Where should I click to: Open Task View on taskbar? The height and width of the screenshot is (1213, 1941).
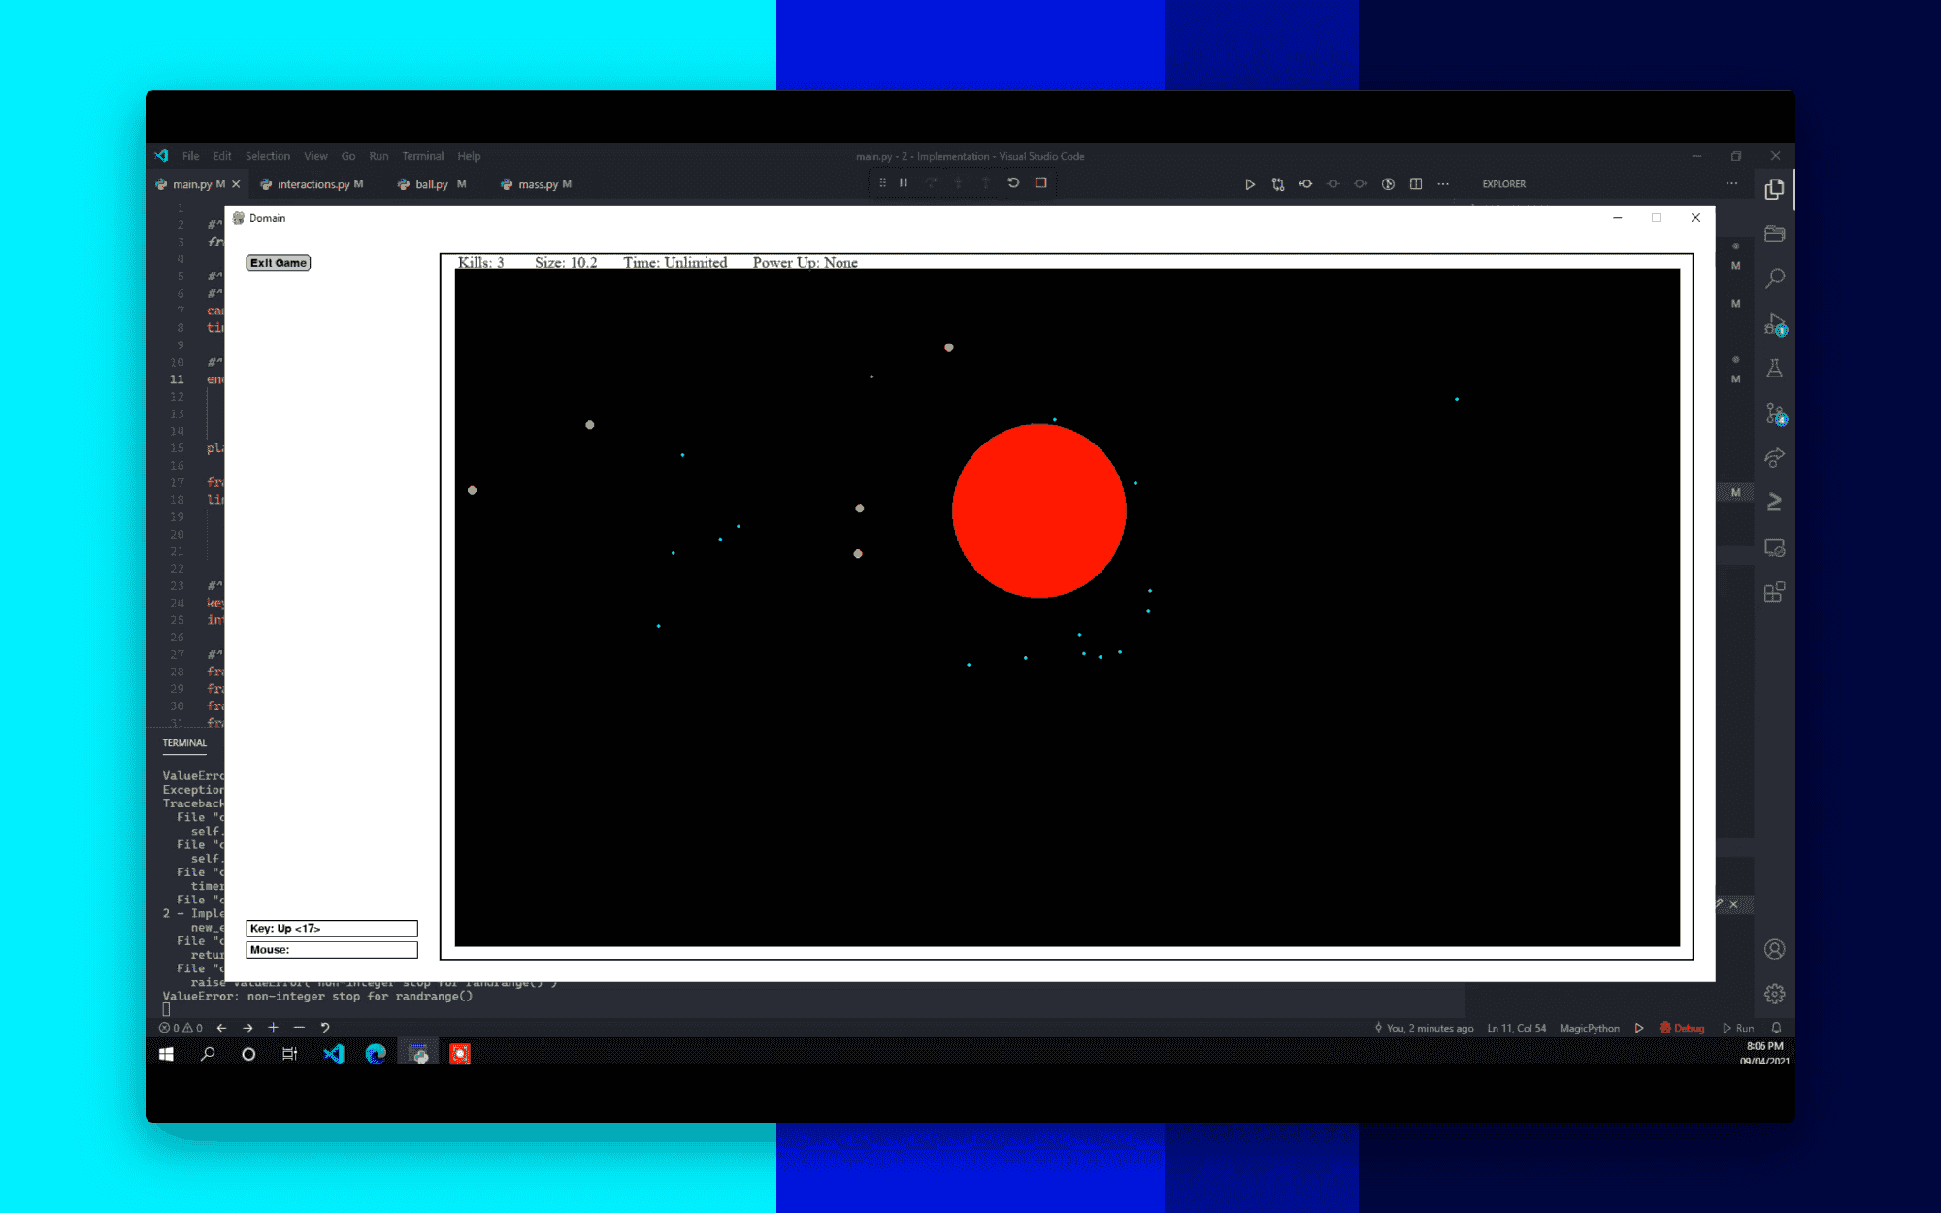coord(289,1054)
